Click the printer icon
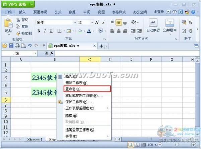 (x=17, y=46)
